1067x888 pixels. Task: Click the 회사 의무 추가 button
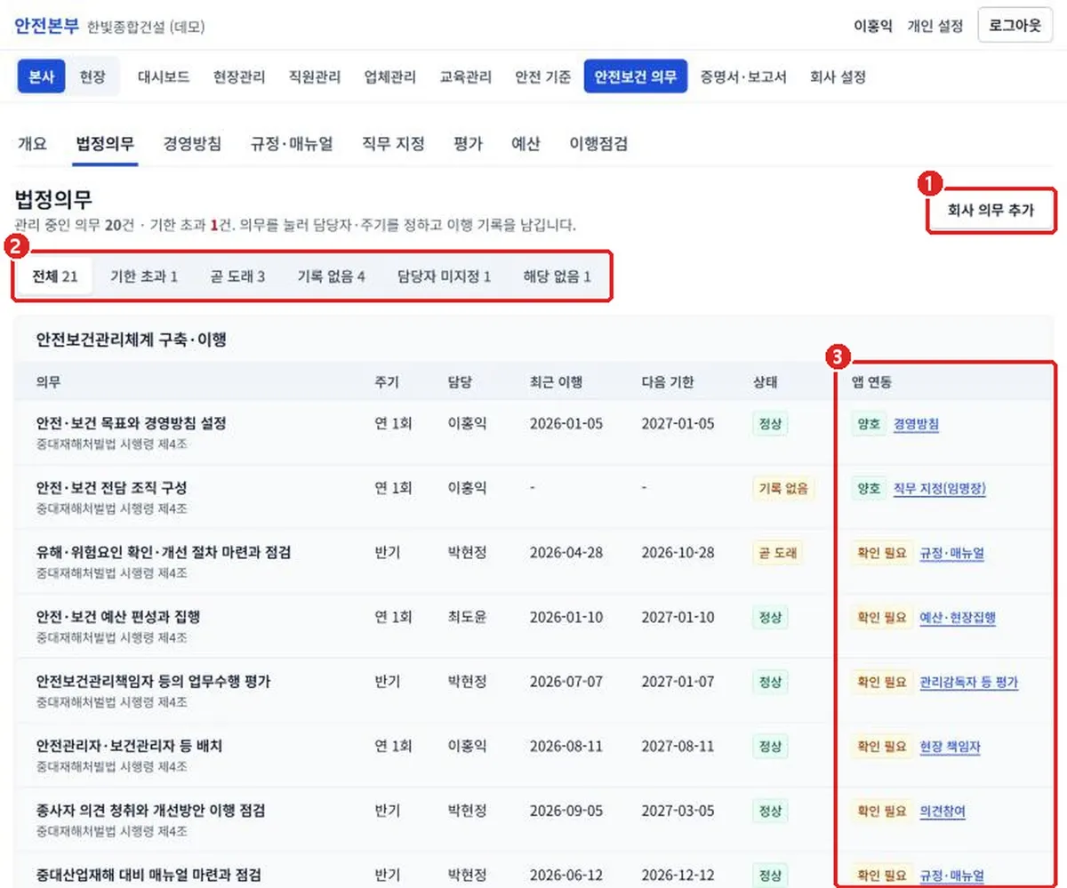(x=991, y=212)
